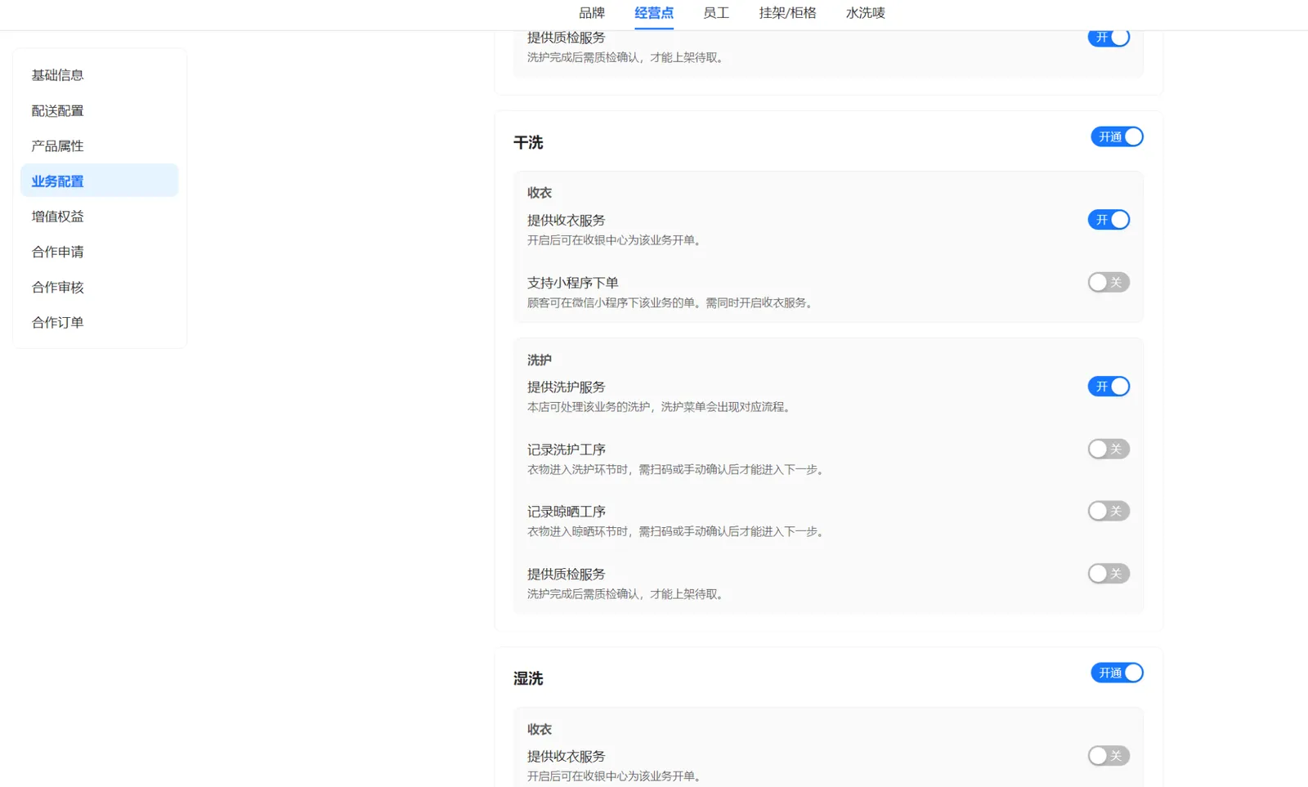Open the 品牌 tab
Image resolution: width=1308 pixels, height=787 pixels.
coord(592,13)
